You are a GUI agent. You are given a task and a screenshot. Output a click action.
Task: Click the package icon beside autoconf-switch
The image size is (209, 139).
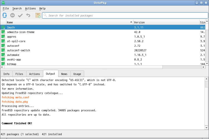click(3, 50)
